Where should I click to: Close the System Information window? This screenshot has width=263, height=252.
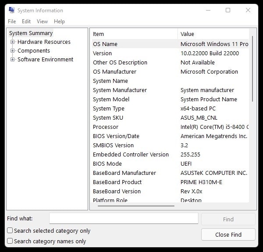(x=248, y=10)
